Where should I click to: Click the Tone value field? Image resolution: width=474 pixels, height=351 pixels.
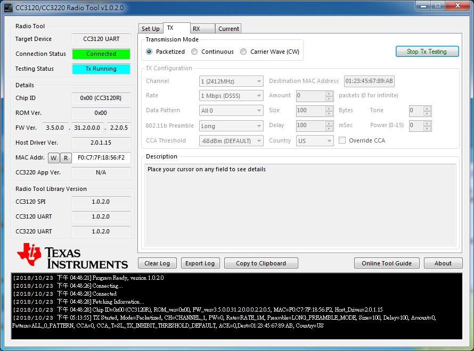[416, 111]
